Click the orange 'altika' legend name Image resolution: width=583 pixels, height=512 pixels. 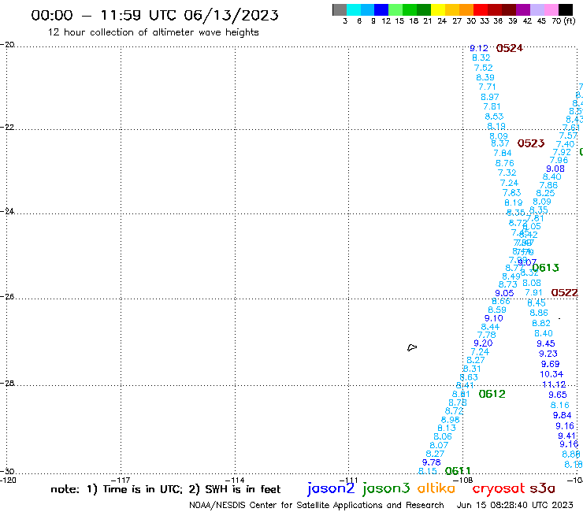(436, 488)
